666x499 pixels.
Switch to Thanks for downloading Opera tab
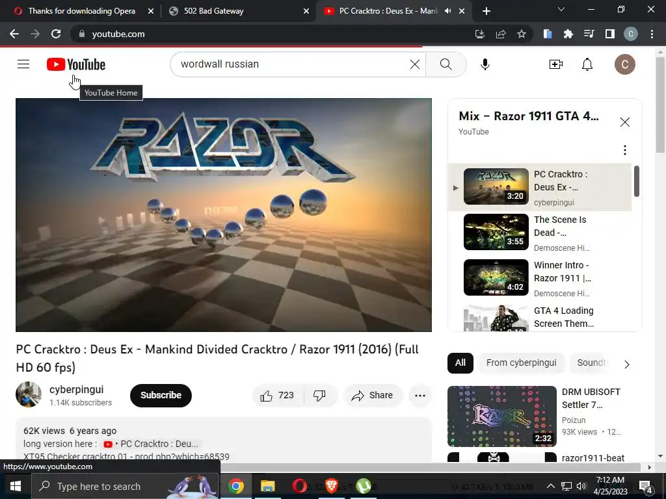81,11
